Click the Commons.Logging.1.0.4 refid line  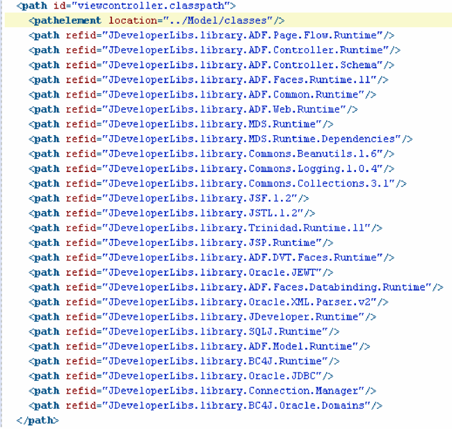click(211, 169)
